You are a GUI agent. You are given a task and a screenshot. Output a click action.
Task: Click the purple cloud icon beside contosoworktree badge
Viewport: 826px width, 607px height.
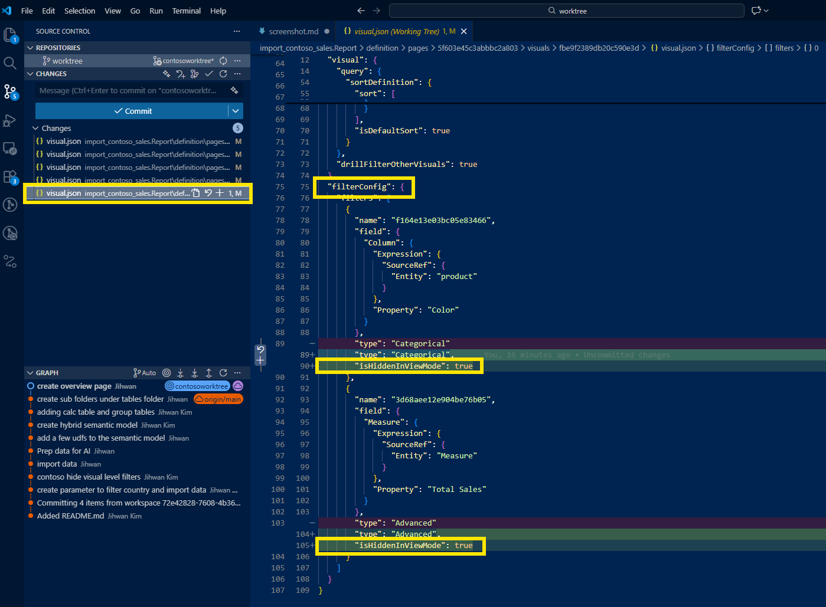(x=238, y=386)
